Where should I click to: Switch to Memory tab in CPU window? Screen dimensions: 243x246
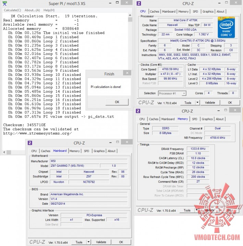tap(183, 12)
